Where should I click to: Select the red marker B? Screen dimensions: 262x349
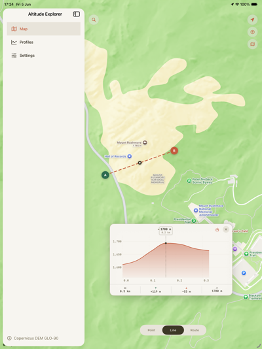point(174,151)
